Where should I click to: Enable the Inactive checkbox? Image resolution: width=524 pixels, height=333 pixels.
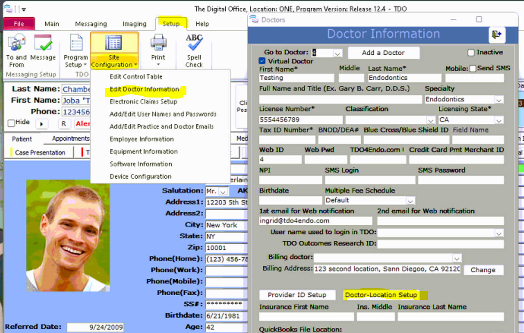(x=471, y=53)
